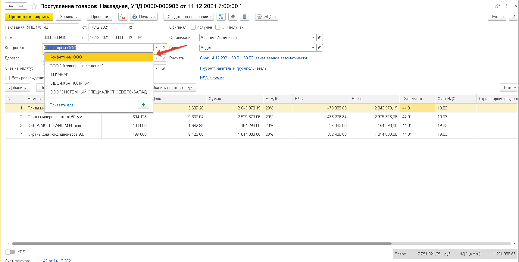Viewport: 519px width, 262px height.
Task: Open the Грузоотправитель и грузополучатель link
Action: click(x=233, y=68)
